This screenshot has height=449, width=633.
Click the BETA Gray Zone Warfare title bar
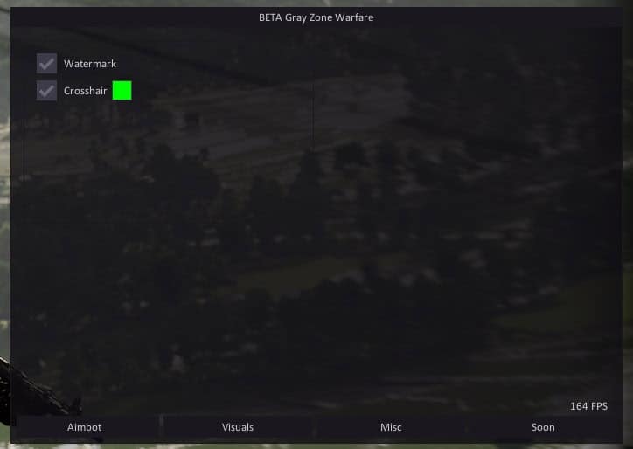[x=316, y=17]
